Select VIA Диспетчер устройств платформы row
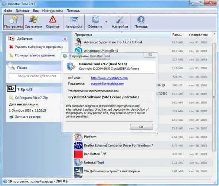The width and height of the screenshot is (219, 186). 143,171
